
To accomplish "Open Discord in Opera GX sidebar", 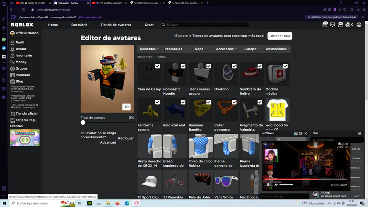I will point(4,56).
